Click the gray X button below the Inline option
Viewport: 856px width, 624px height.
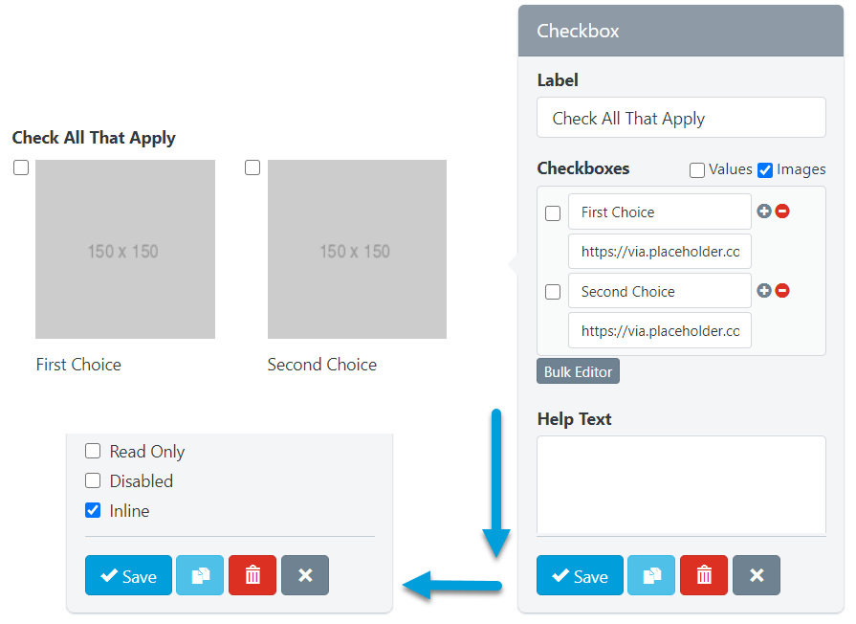[305, 575]
